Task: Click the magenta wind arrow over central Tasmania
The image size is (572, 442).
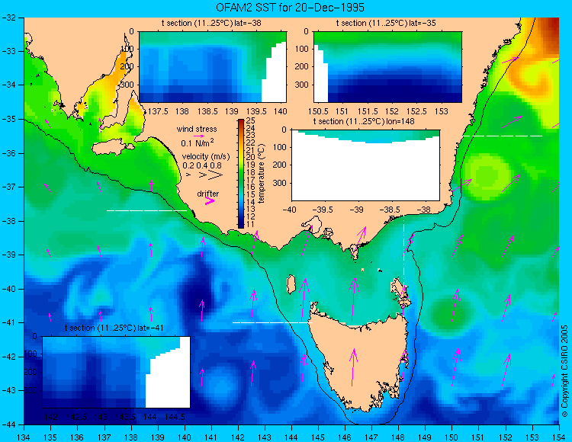Action: pos(353,367)
